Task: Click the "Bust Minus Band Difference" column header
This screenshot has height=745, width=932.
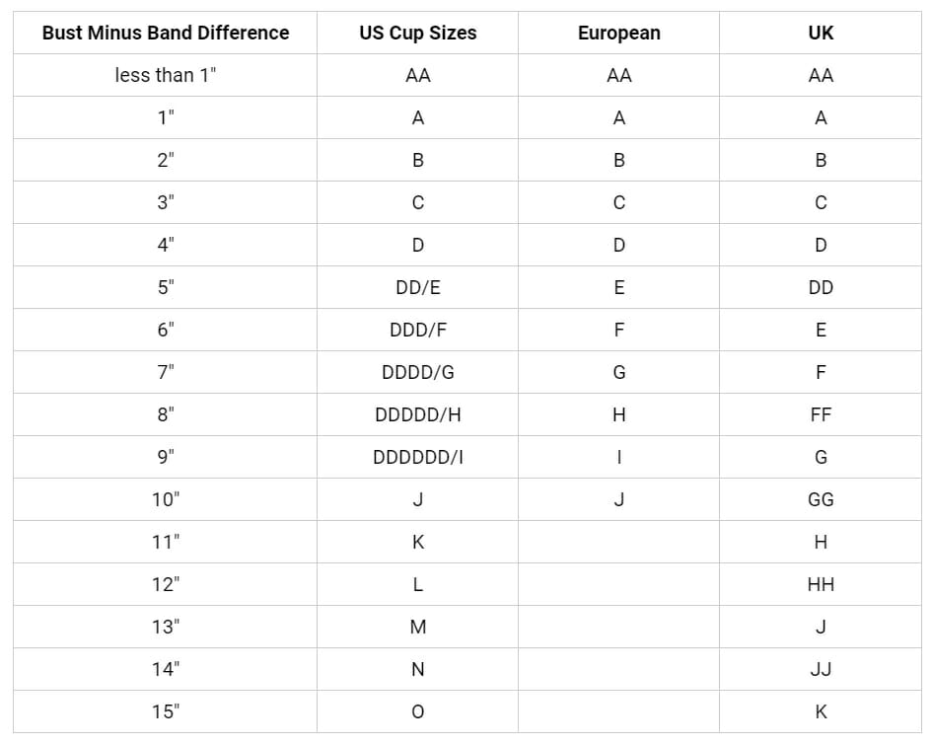Action: [x=166, y=33]
